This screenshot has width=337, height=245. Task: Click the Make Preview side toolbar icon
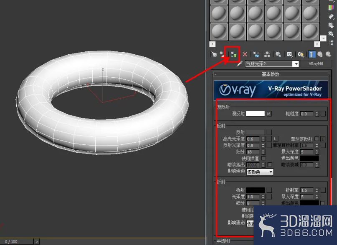[331, 16]
